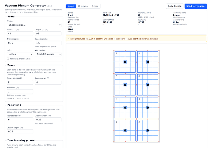Open the Units dropdown
The image size is (212, 148).
(20, 54)
